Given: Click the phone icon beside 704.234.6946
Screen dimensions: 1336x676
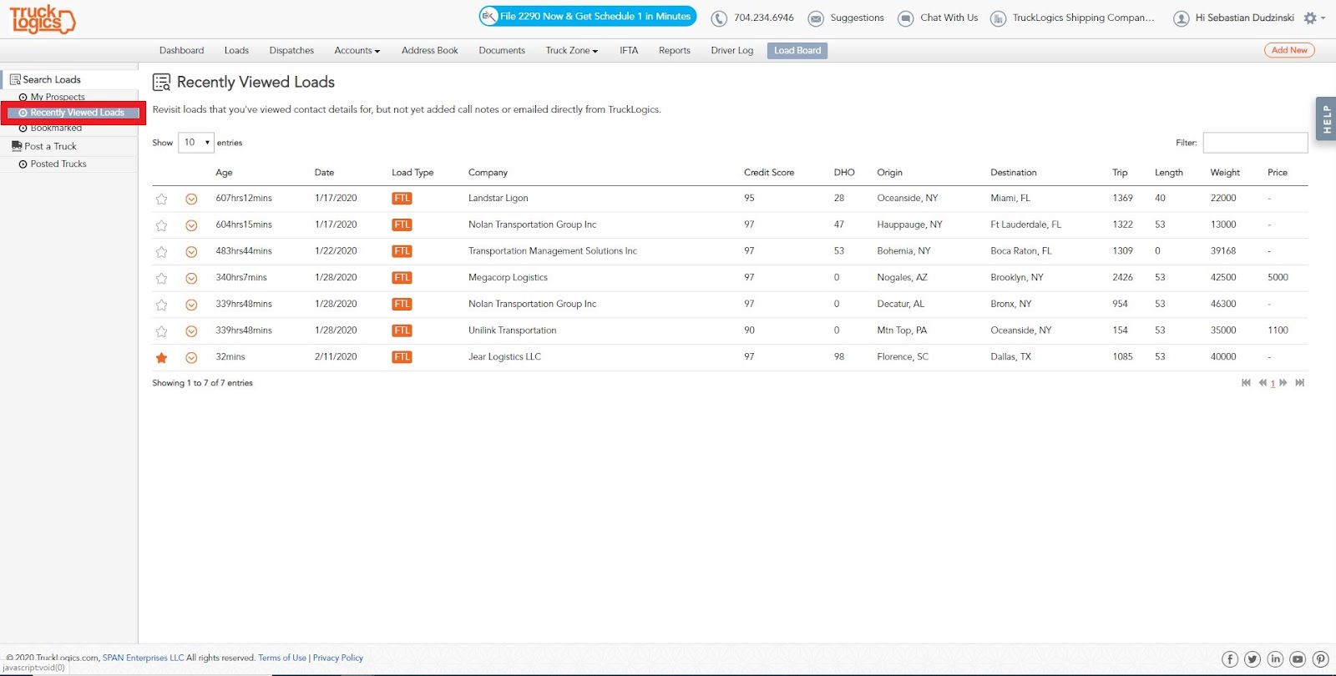Looking at the screenshot, I should coord(719,18).
